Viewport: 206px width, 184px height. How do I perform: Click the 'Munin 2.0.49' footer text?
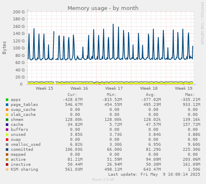click(103, 179)
